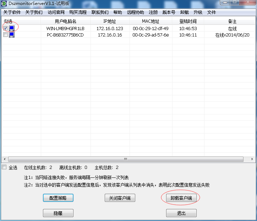Check the checkbox for PC-B6B32775B6CD row

[x=5, y=35]
